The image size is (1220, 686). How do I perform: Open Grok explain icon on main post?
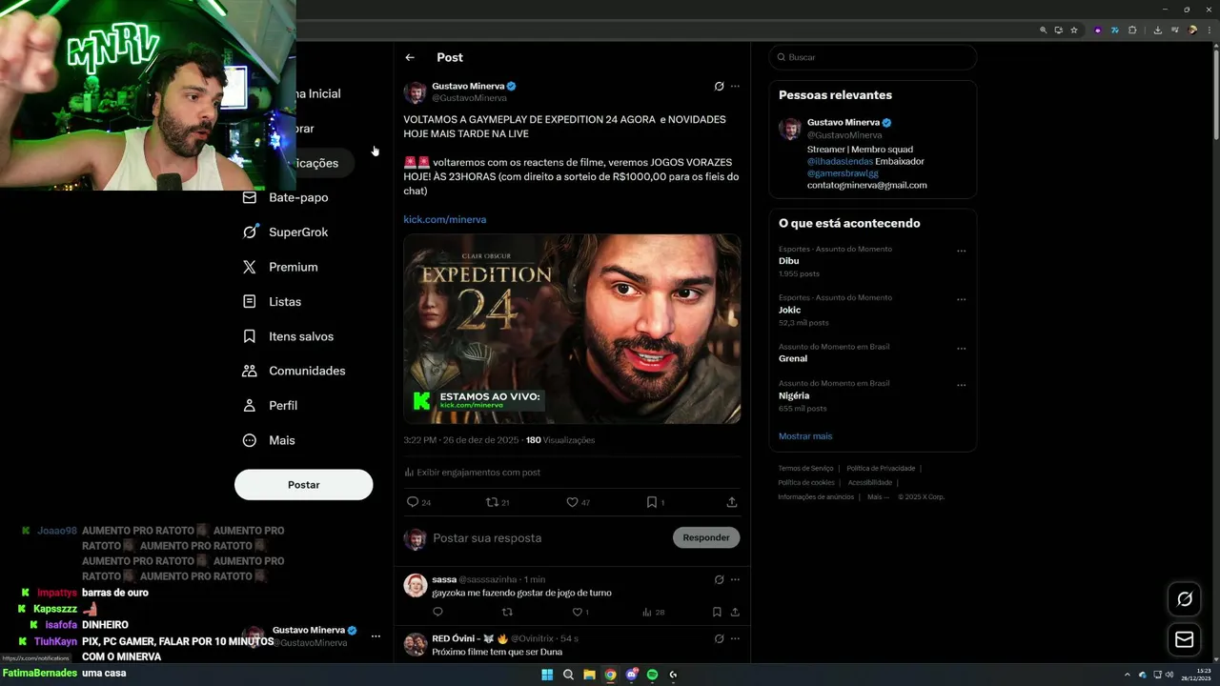(x=719, y=86)
